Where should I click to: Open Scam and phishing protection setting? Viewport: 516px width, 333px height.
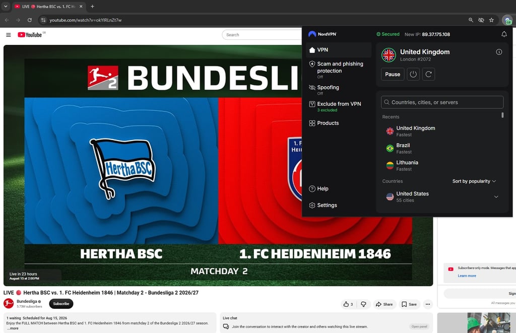(338, 70)
